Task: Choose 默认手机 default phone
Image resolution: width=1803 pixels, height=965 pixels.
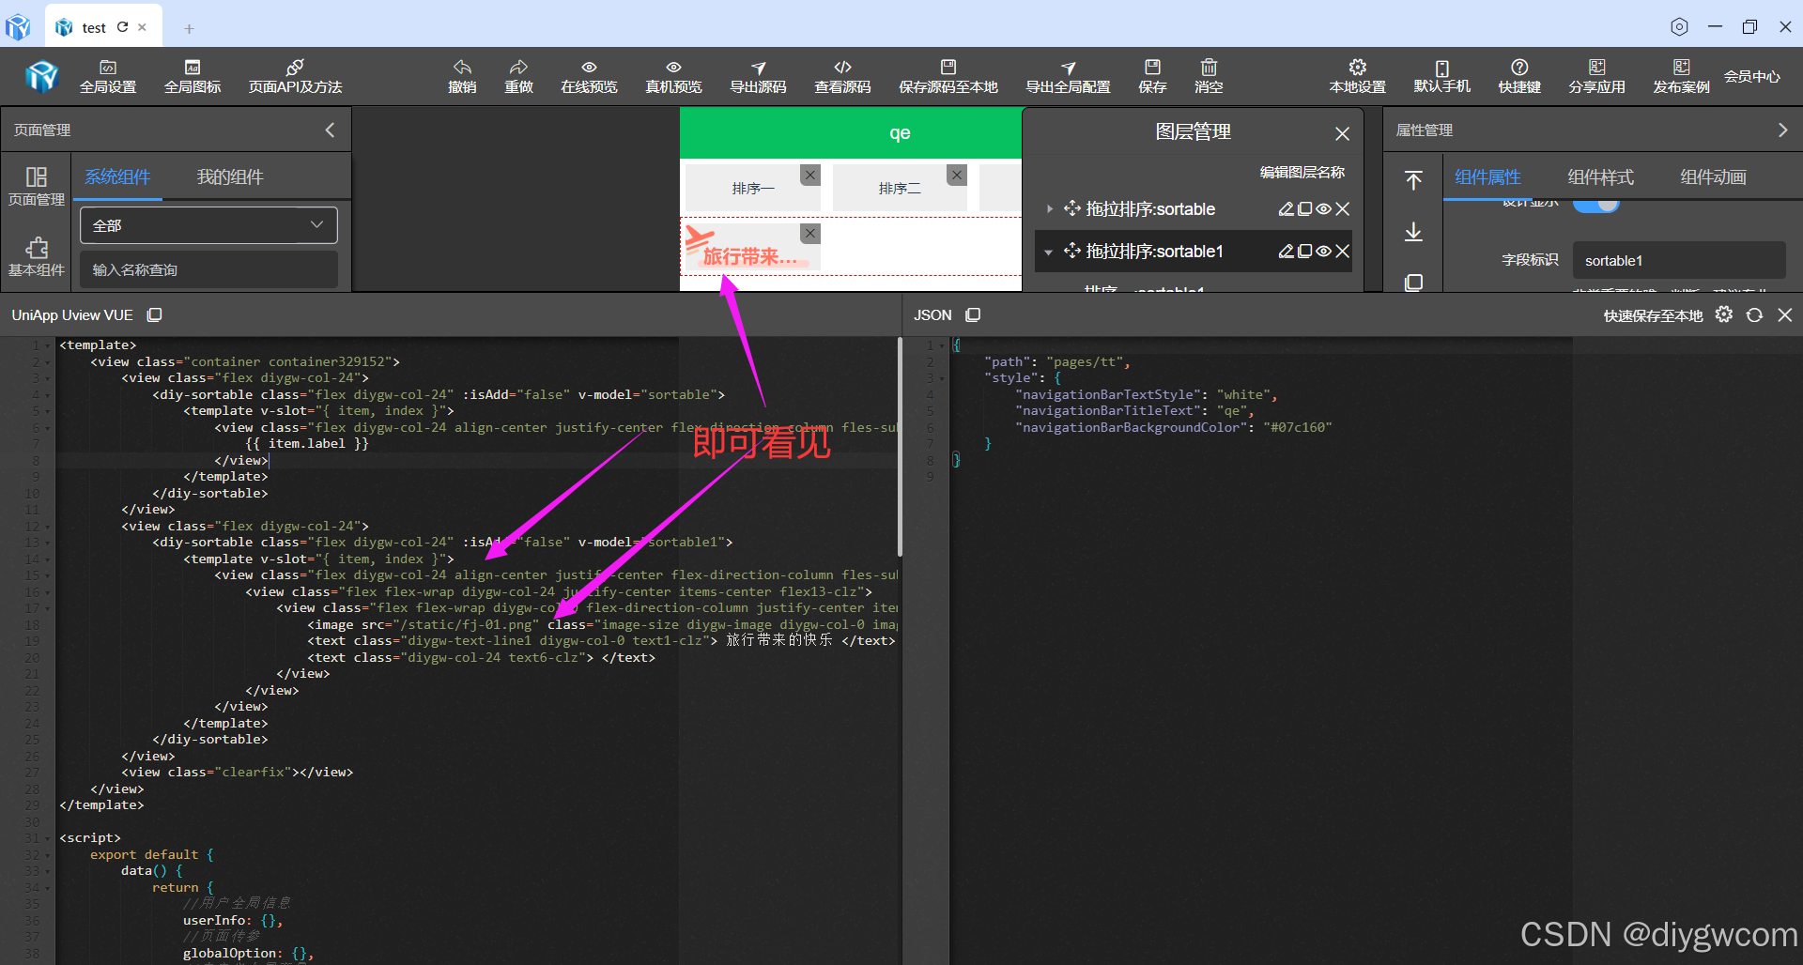Action: point(1441,77)
